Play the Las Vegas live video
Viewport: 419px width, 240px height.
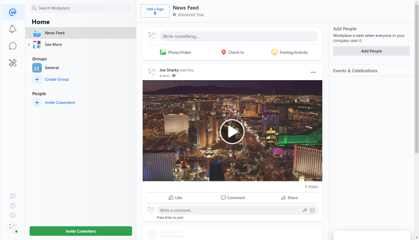[x=232, y=131]
